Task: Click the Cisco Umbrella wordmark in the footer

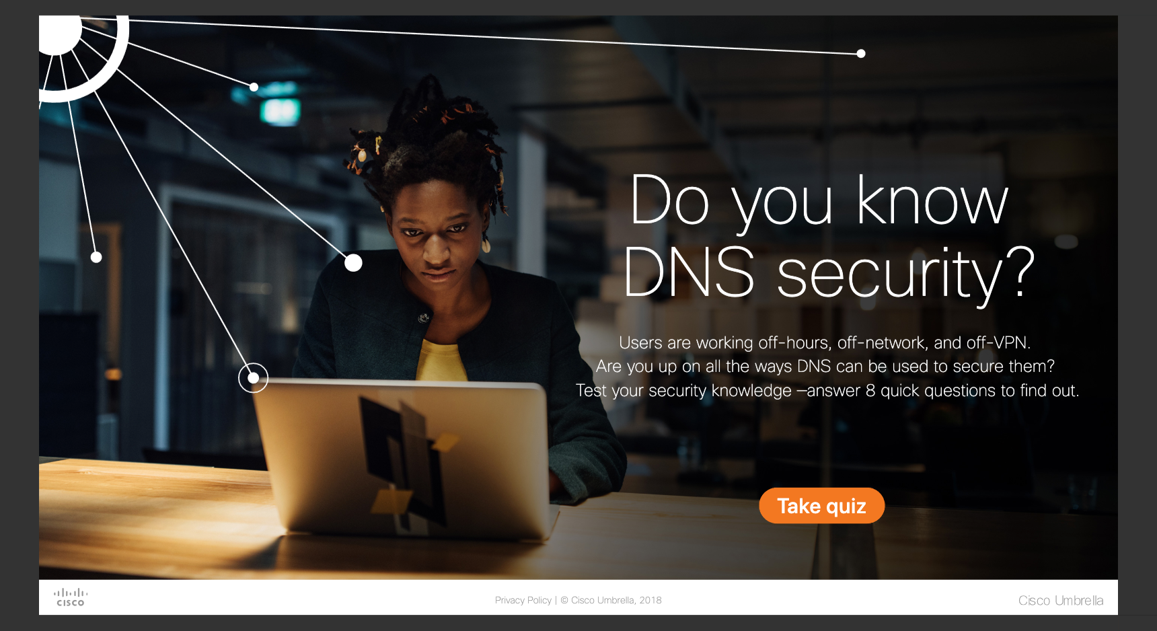Action: (1060, 600)
